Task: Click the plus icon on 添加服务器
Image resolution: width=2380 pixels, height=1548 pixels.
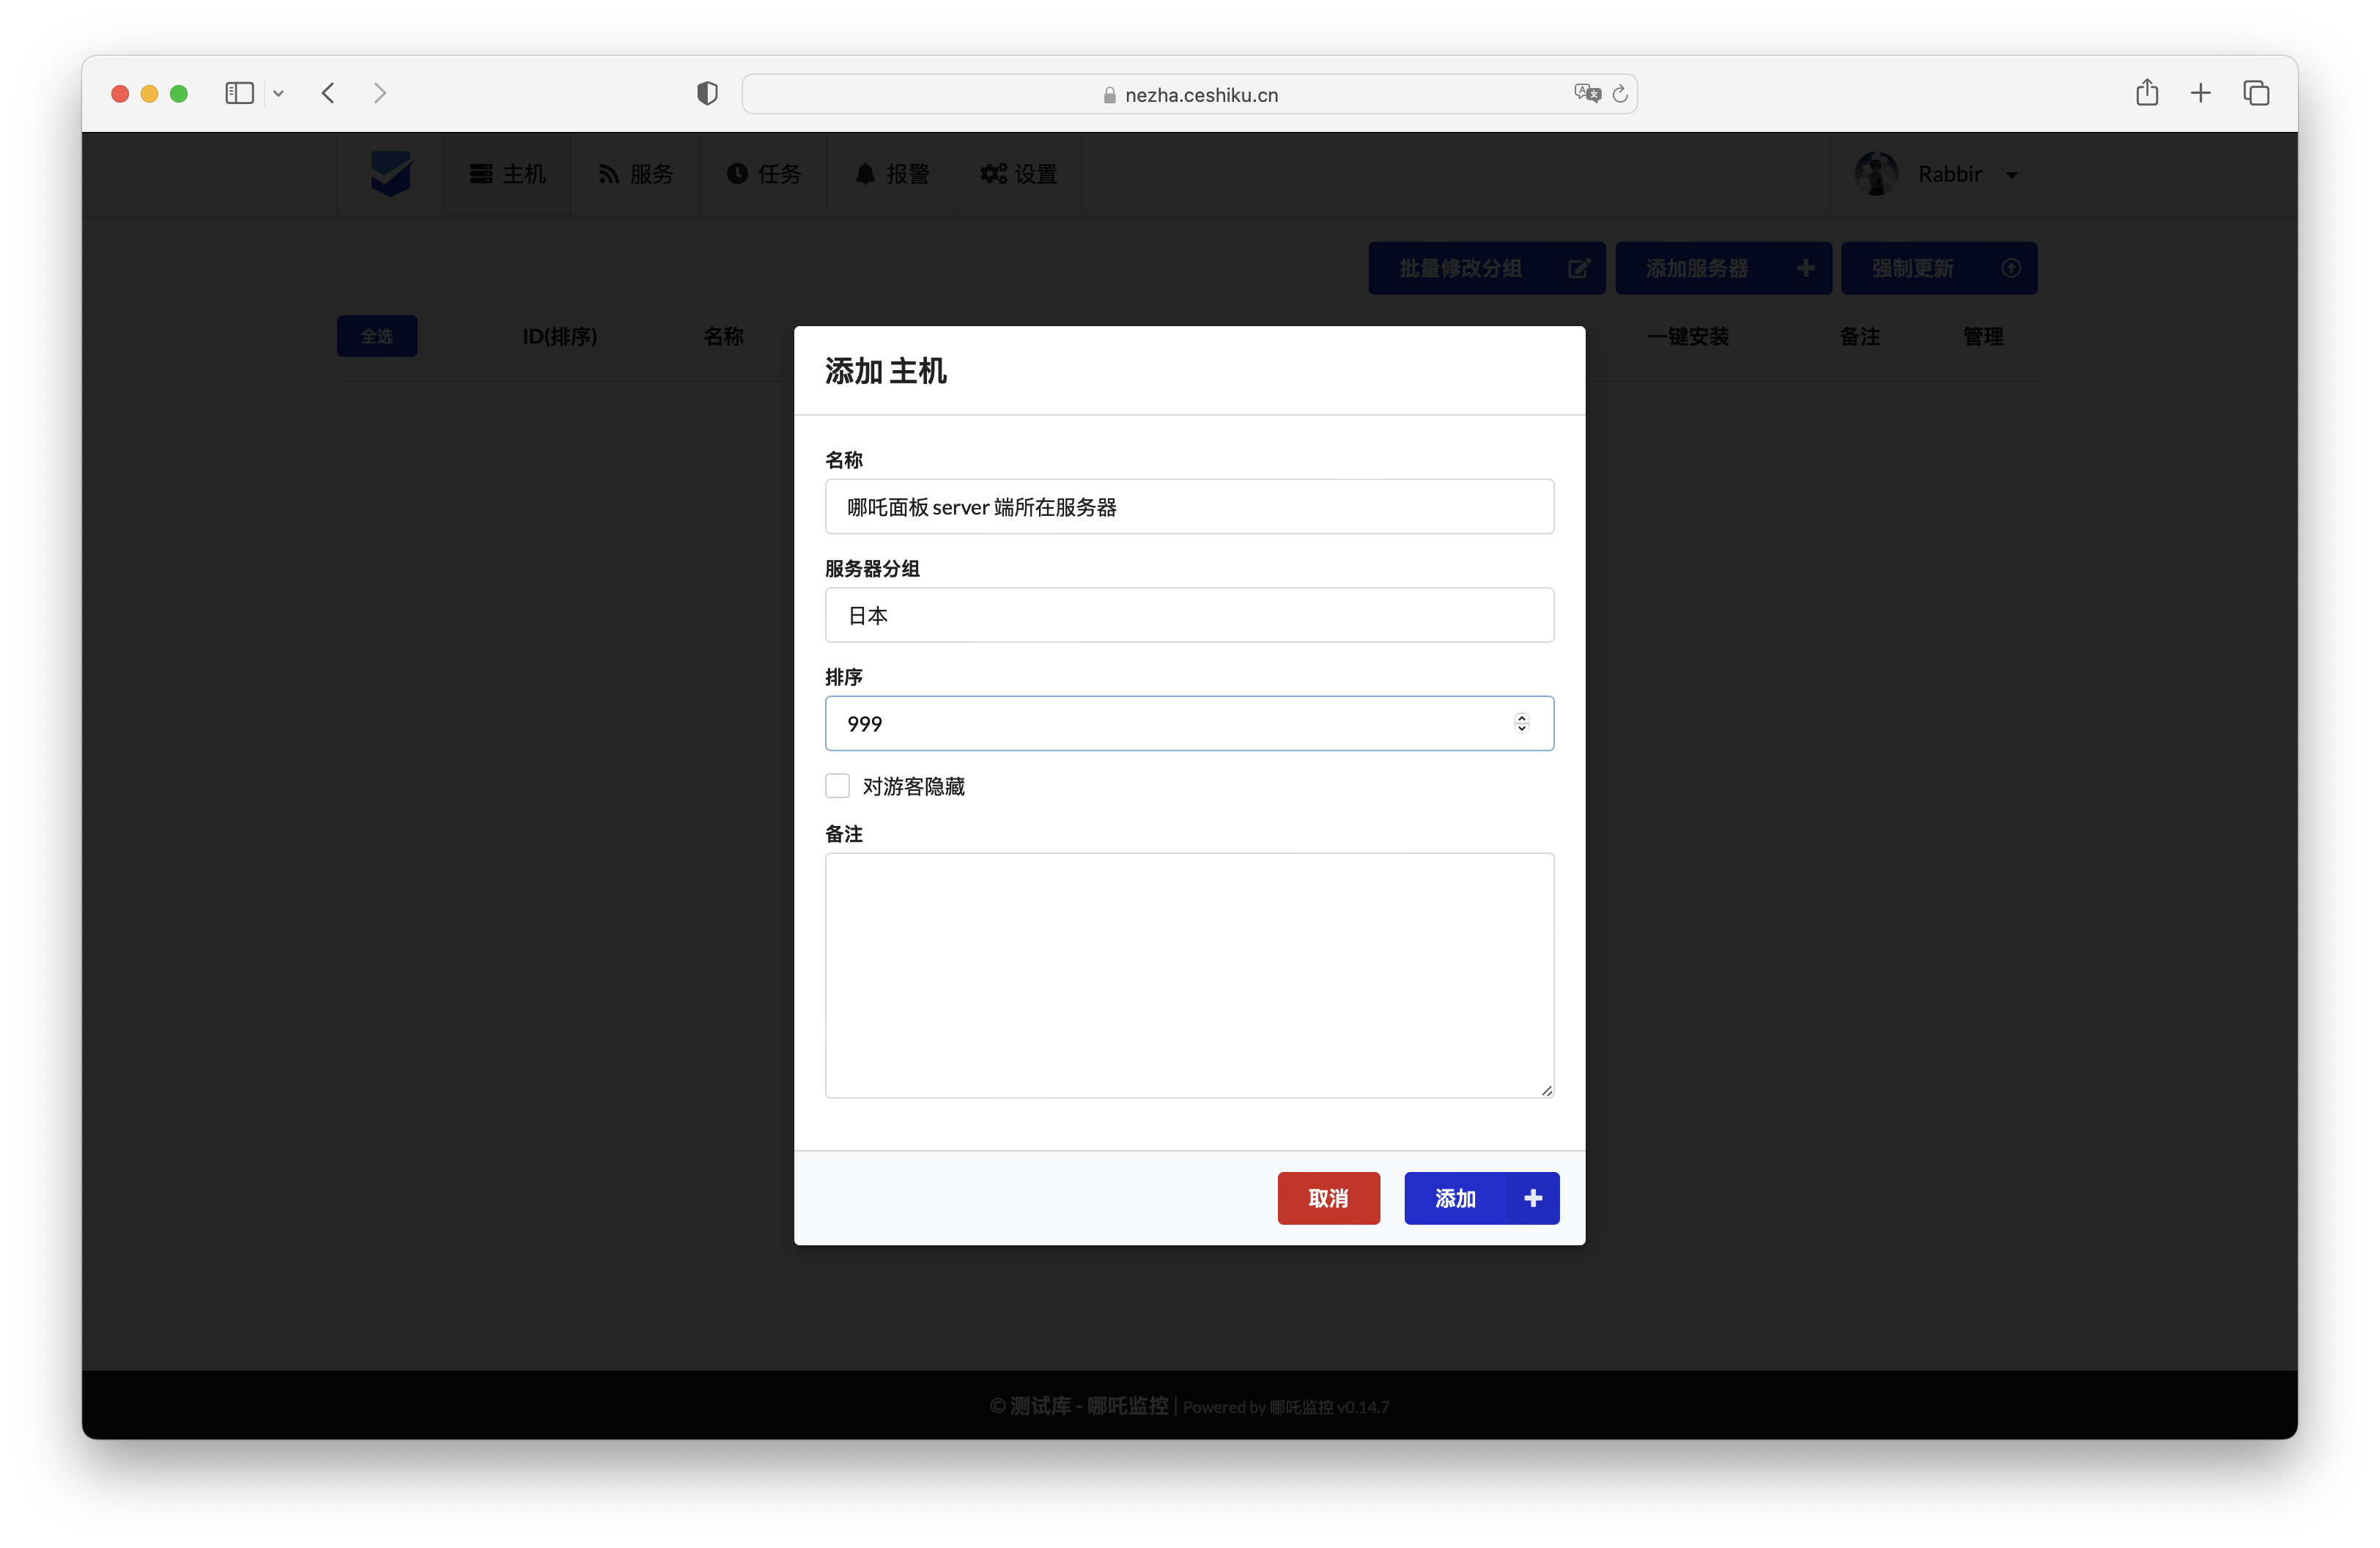Action: point(1805,268)
